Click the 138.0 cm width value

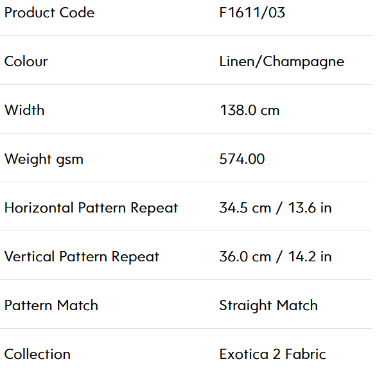(249, 110)
